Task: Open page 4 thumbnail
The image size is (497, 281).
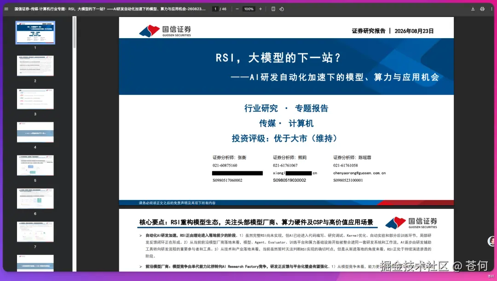Action: coord(35,132)
